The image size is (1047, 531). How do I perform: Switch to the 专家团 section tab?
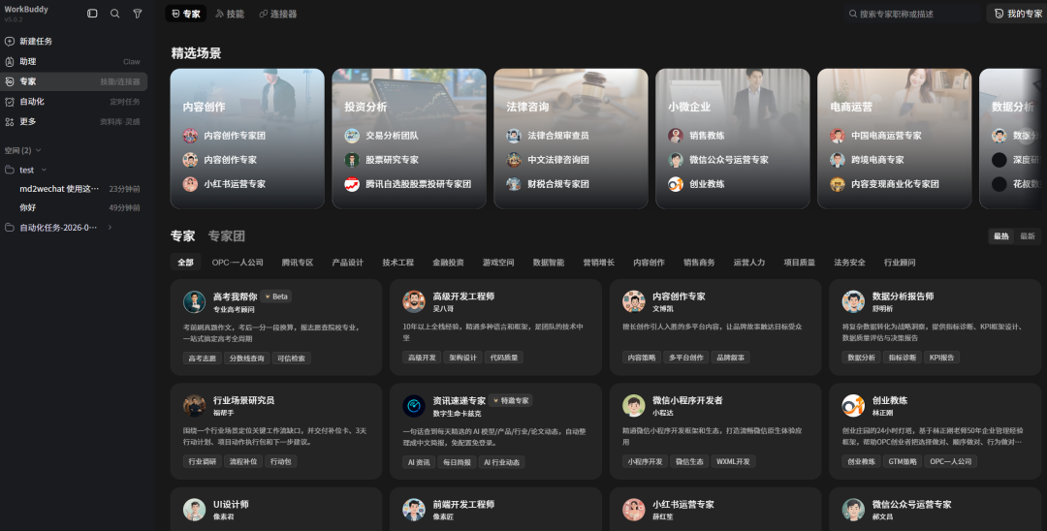pyautogui.click(x=226, y=236)
